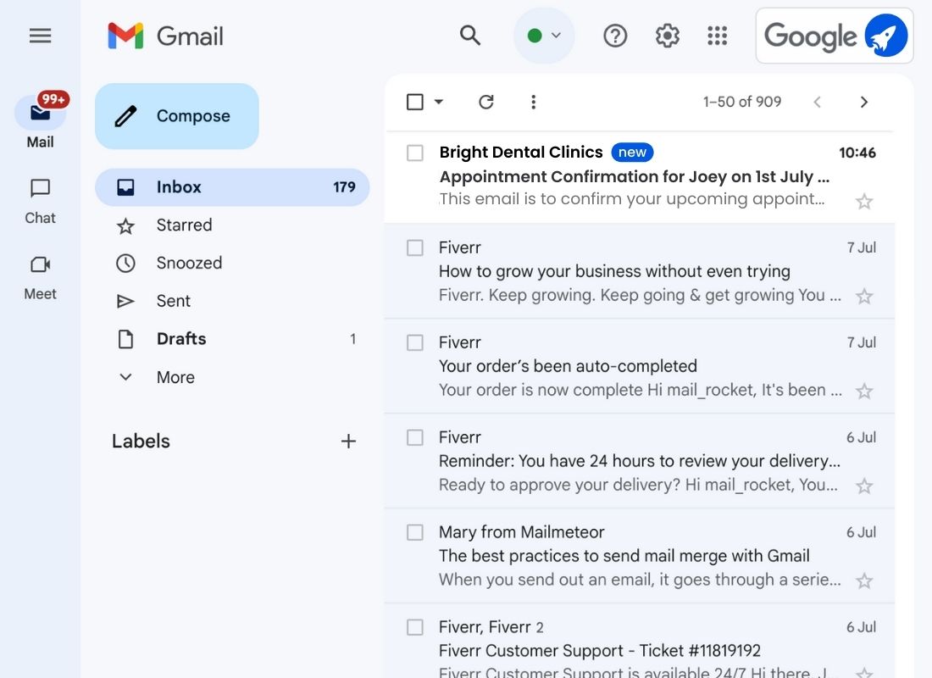Click the Compose button

pyautogui.click(x=176, y=116)
